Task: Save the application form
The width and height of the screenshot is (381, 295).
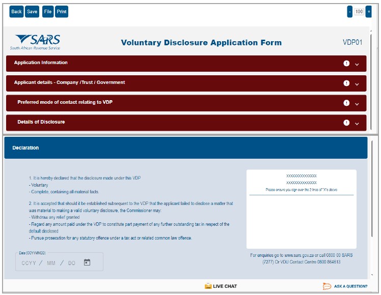Action: (x=32, y=12)
